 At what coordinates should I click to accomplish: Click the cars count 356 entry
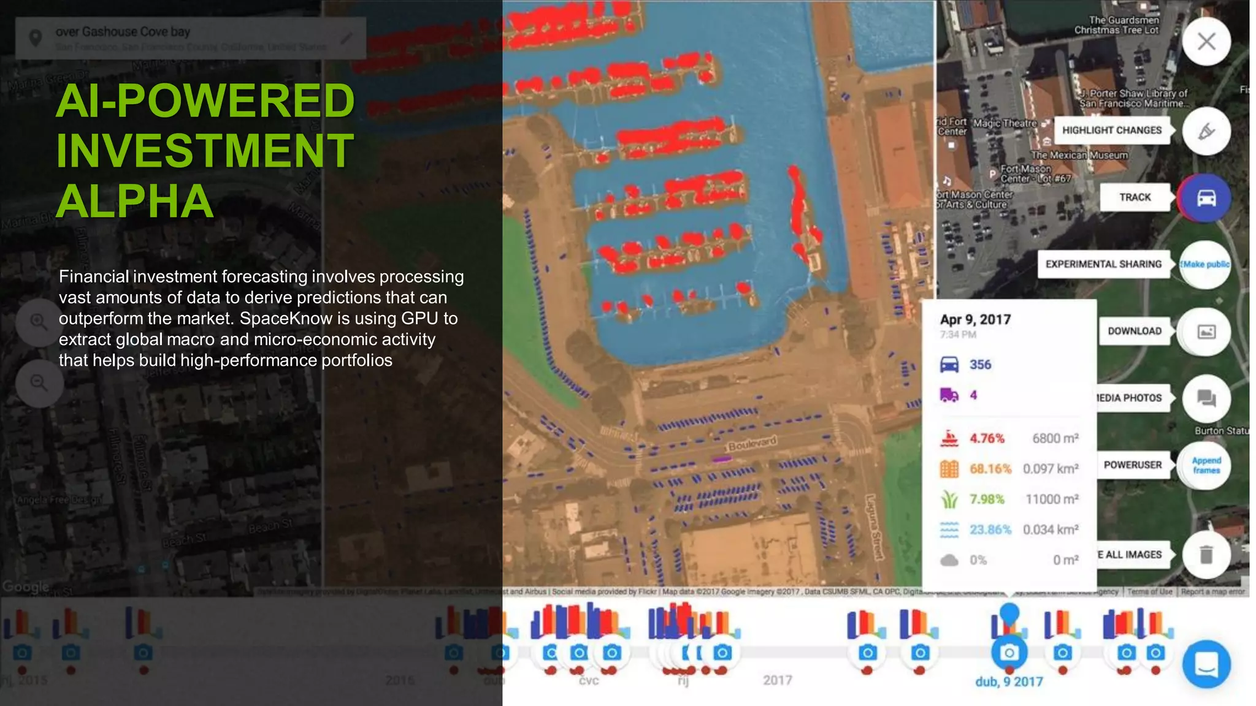pos(979,365)
